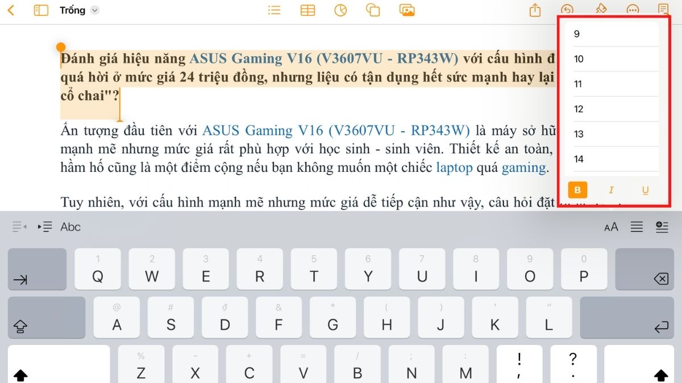Viewport: 682px width, 383px height.
Task: Select font size 10
Action: [616, 59]
